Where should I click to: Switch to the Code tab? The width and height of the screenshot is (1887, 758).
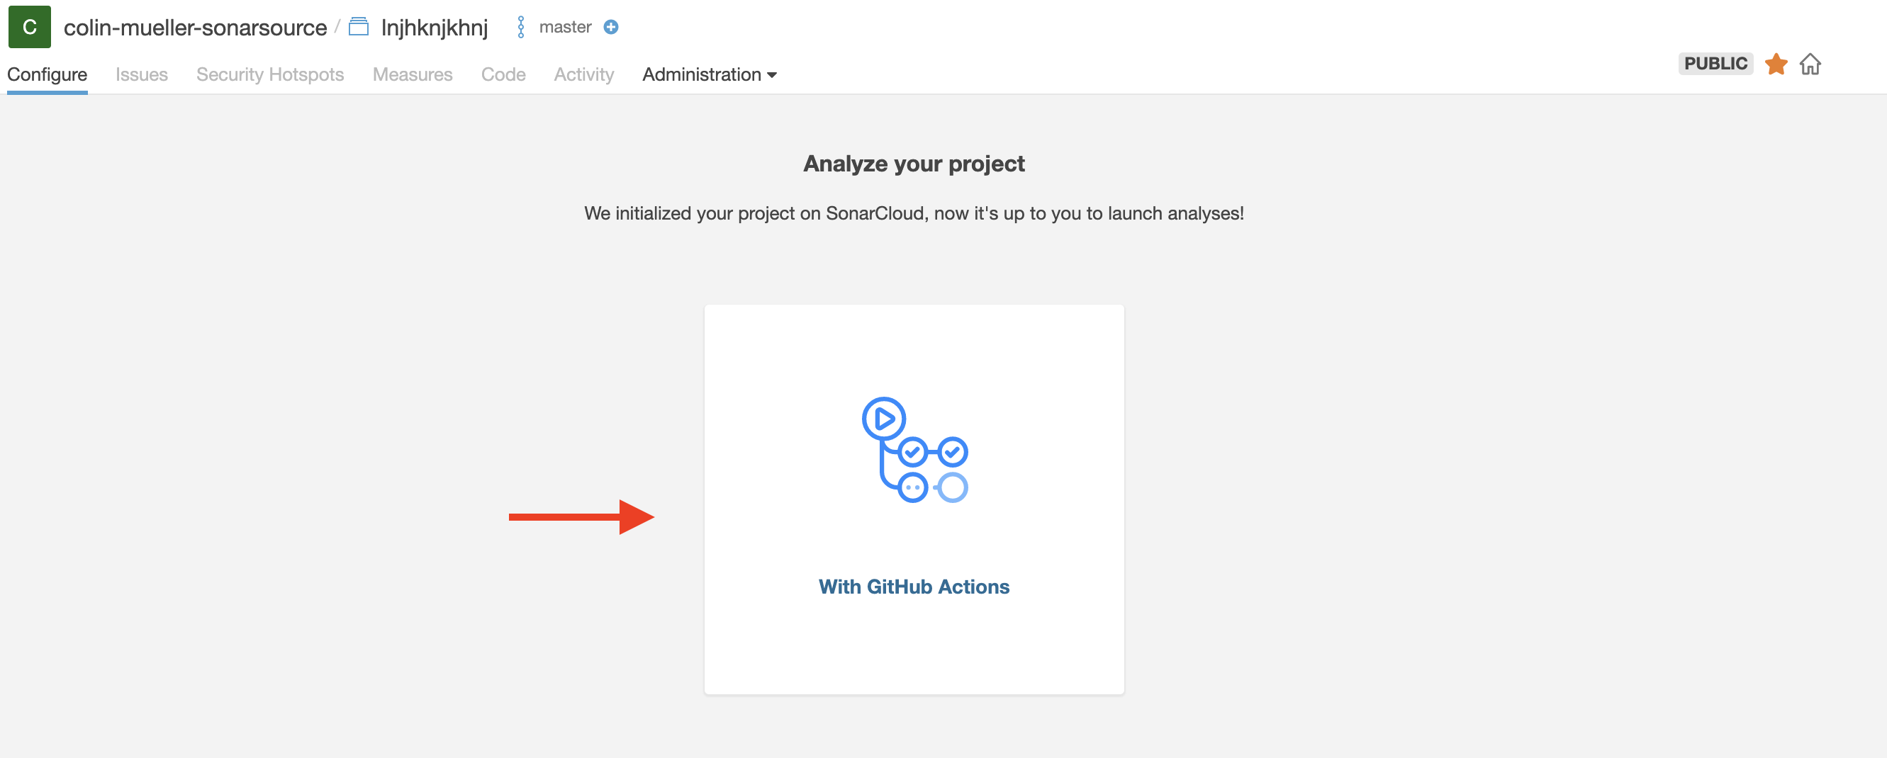(503, 74)
